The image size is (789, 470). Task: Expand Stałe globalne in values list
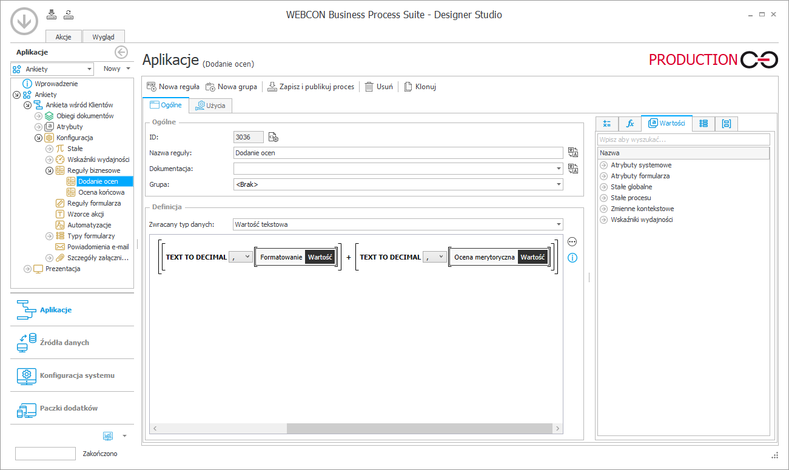603,187
